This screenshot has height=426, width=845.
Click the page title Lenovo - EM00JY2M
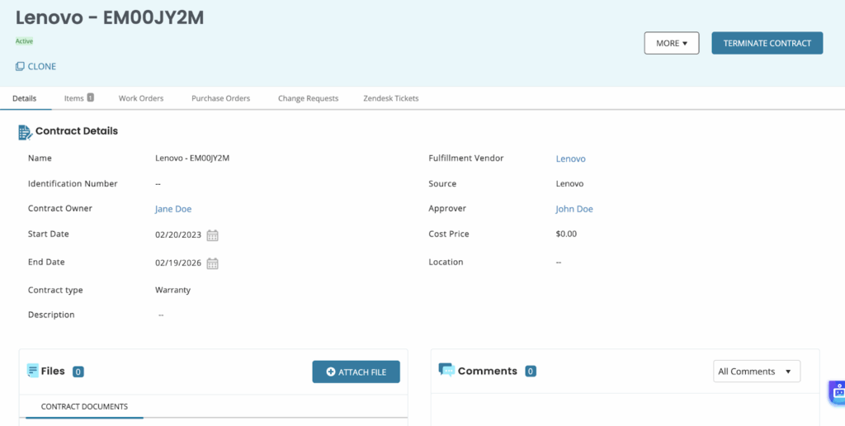[110, 18]
